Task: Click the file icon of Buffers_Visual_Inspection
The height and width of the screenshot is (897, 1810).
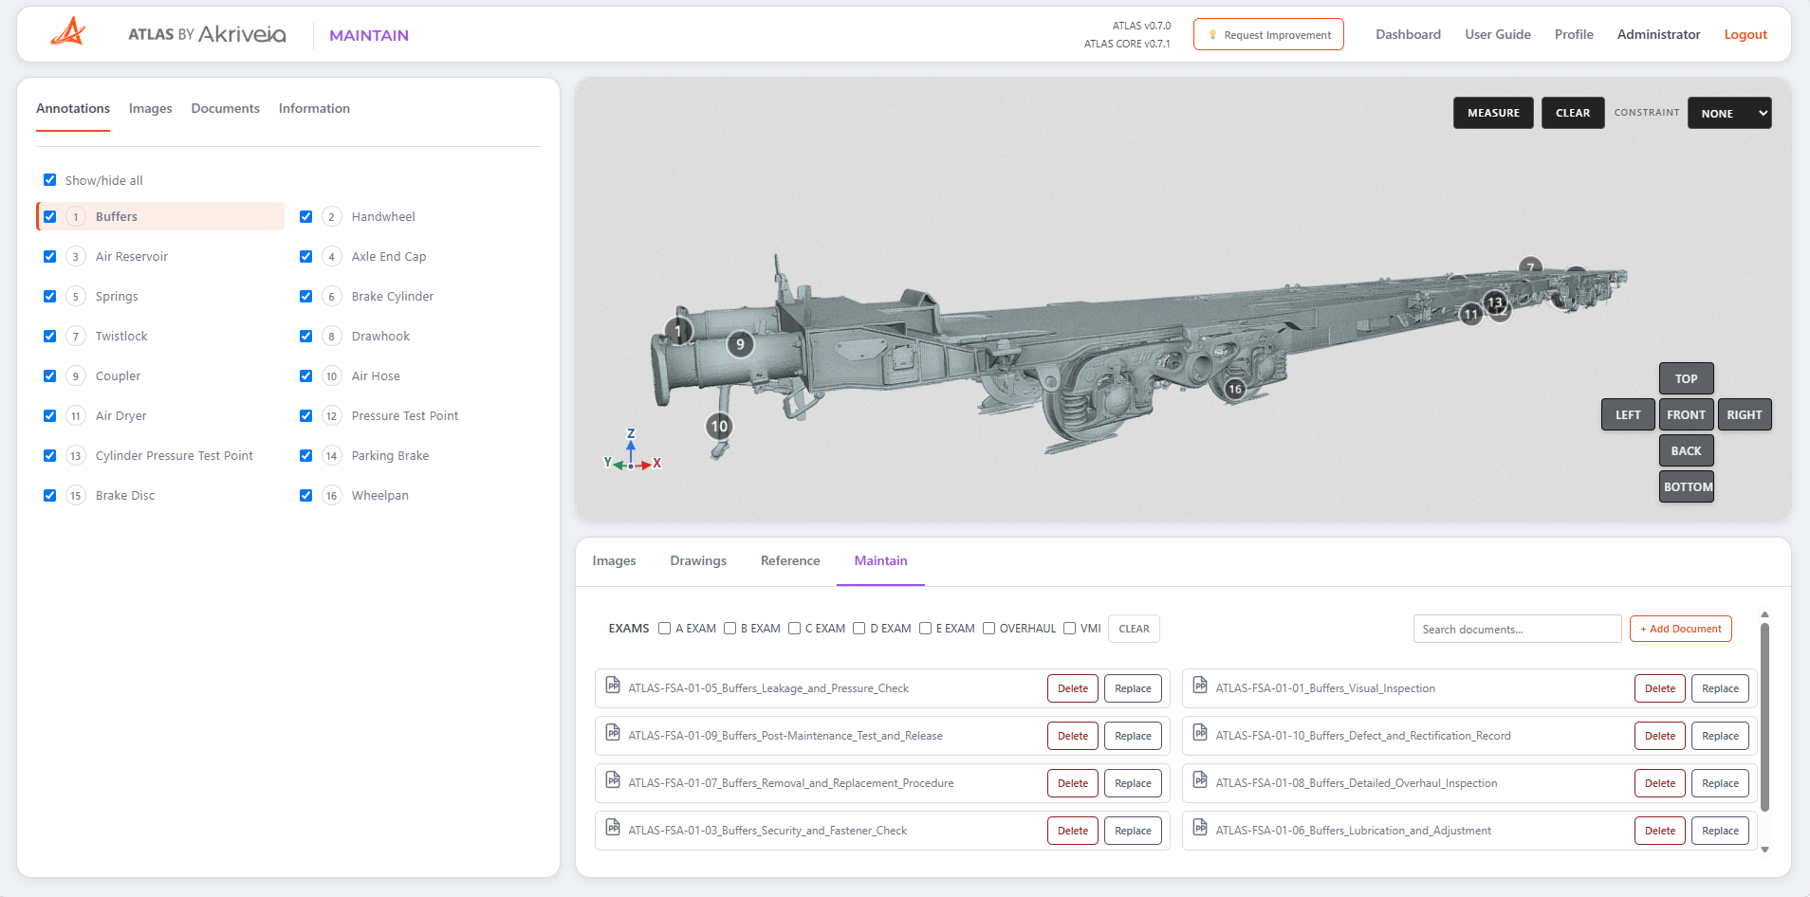Action: (1201, 686)
